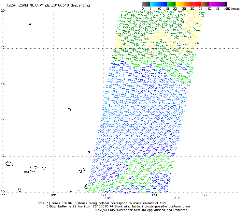Select the yellow 20-25 knots legend swatch

[180, 4]
